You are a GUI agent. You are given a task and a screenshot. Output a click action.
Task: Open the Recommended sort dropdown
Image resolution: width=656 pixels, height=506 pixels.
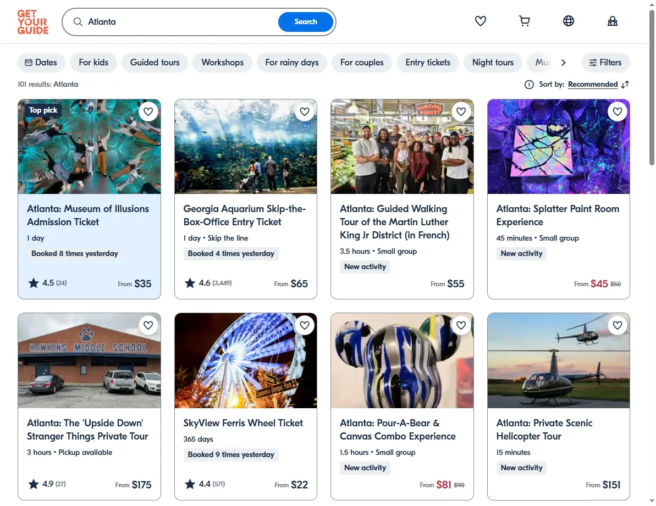tap(592, 85)
